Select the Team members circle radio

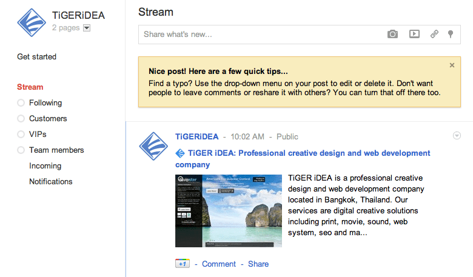[x=21, y=150]
